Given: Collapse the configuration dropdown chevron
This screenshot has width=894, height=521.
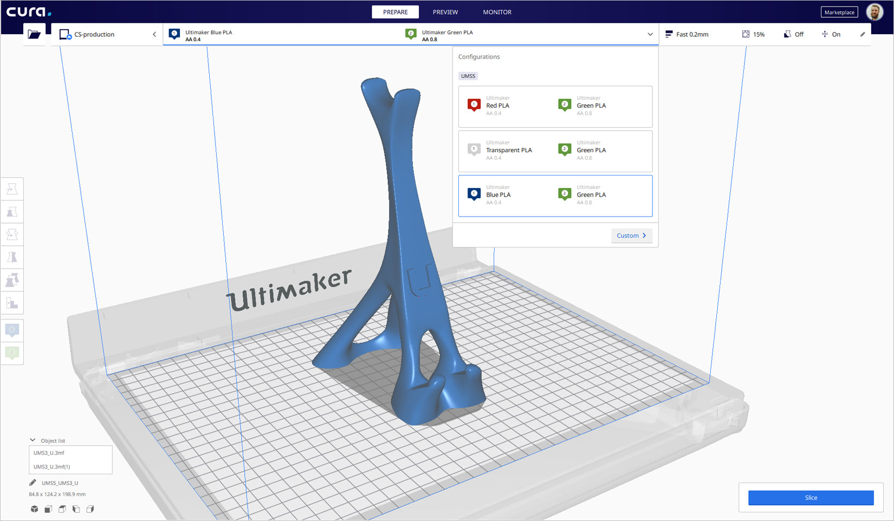Looking at the screenshot, I should click(650, 34).
